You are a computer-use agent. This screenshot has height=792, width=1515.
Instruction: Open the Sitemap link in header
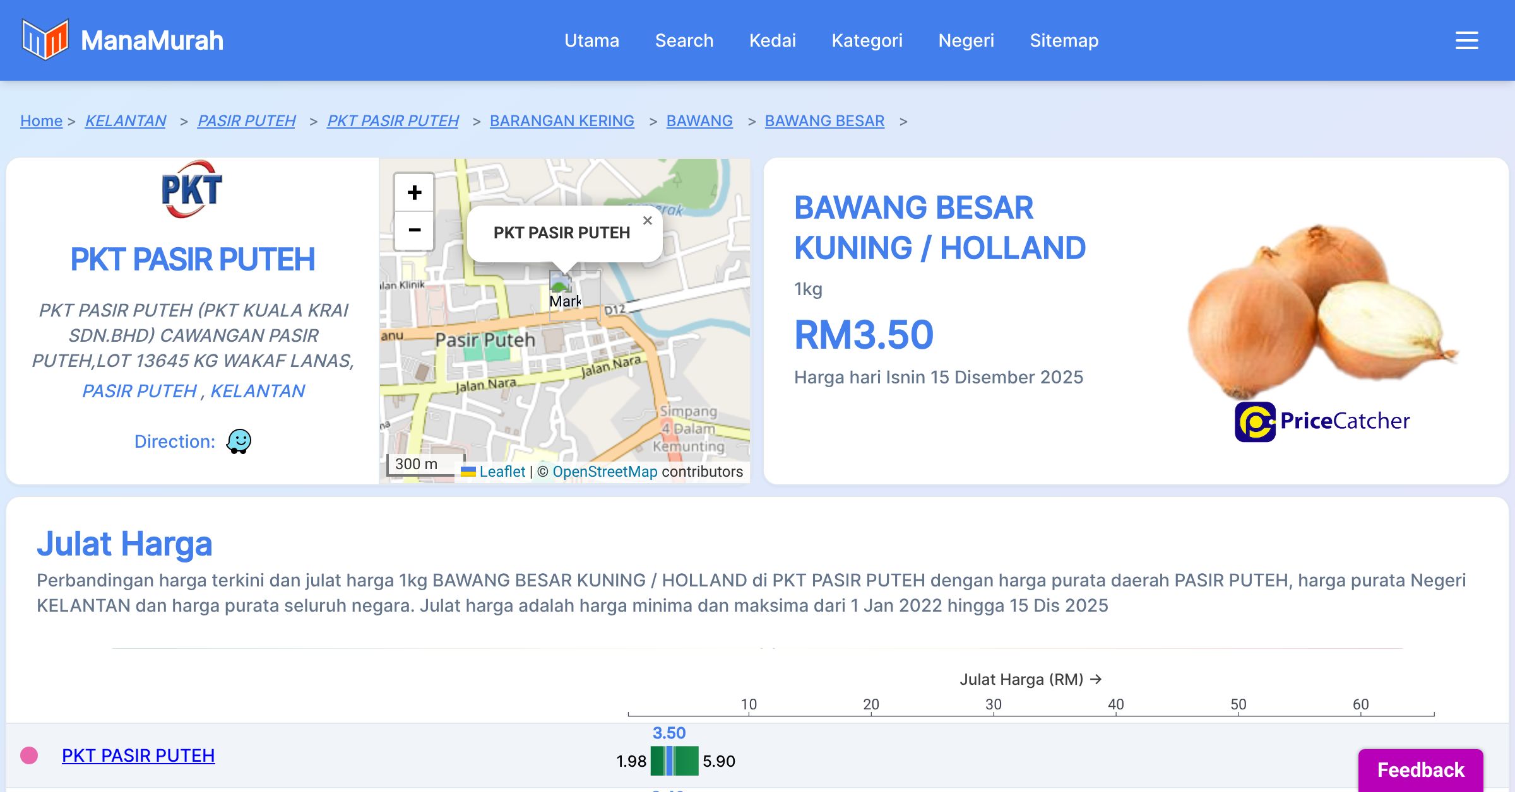(1064, 40)
